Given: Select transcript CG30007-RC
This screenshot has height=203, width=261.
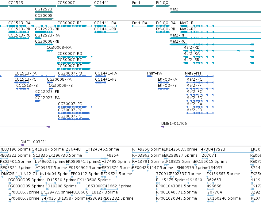Looking at the screenshot, I should click(x=70, y=60).
